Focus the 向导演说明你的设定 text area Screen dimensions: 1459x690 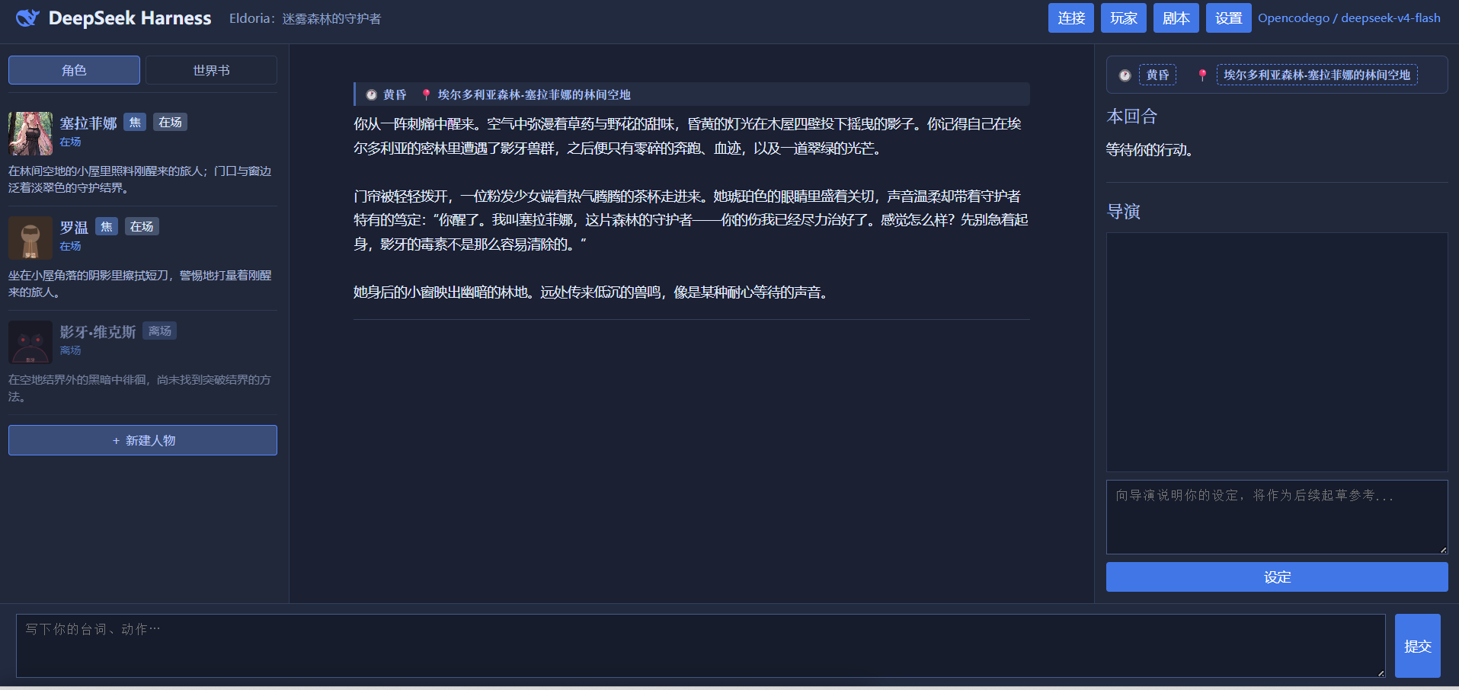(x=1277, y=517)
